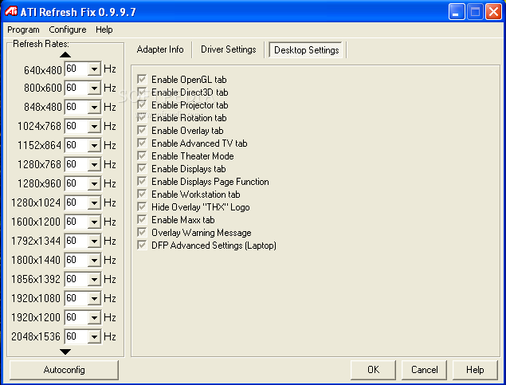
Task: Toggle Enable Displays Page Function checkbox
Action: [x=142, y=181]
